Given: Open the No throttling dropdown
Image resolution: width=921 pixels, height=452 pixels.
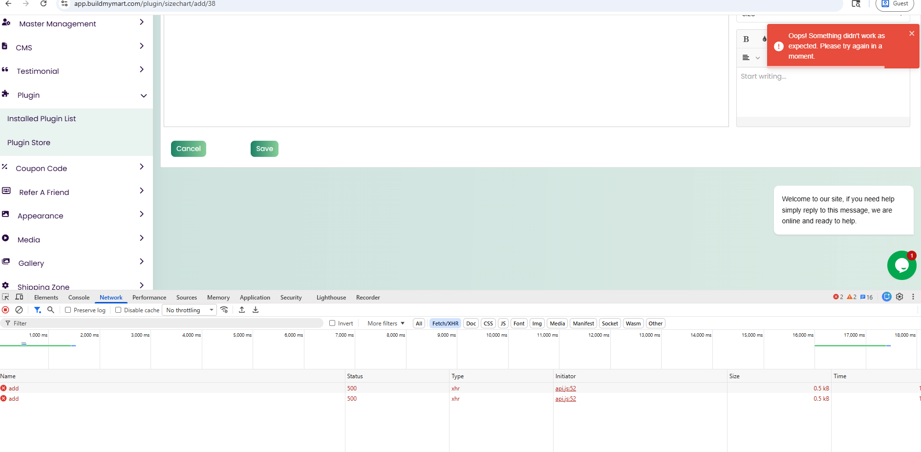Looking at the screenshot, I should click(189, 310).
